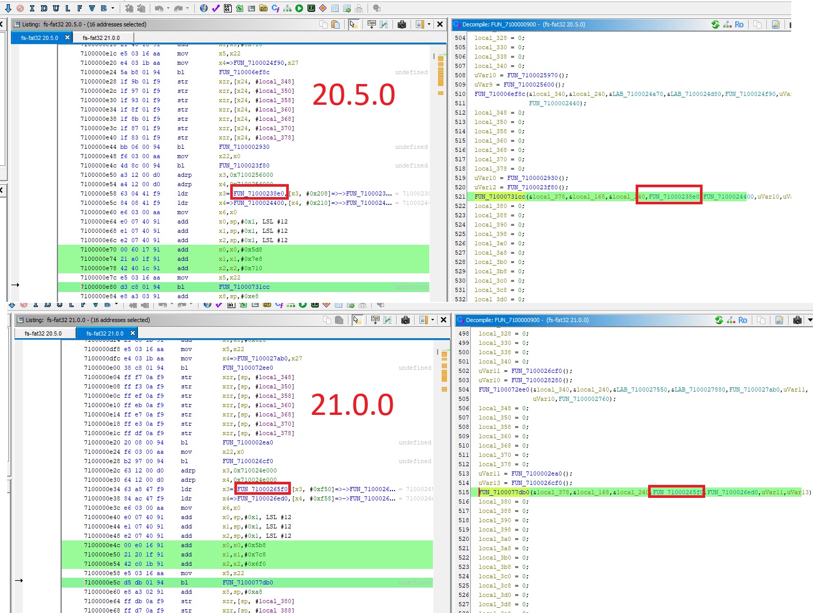Click snapshot camera icon in 21.0.0 Decompile header
This screenshot has width=813, height=613.
click(797, 320)
